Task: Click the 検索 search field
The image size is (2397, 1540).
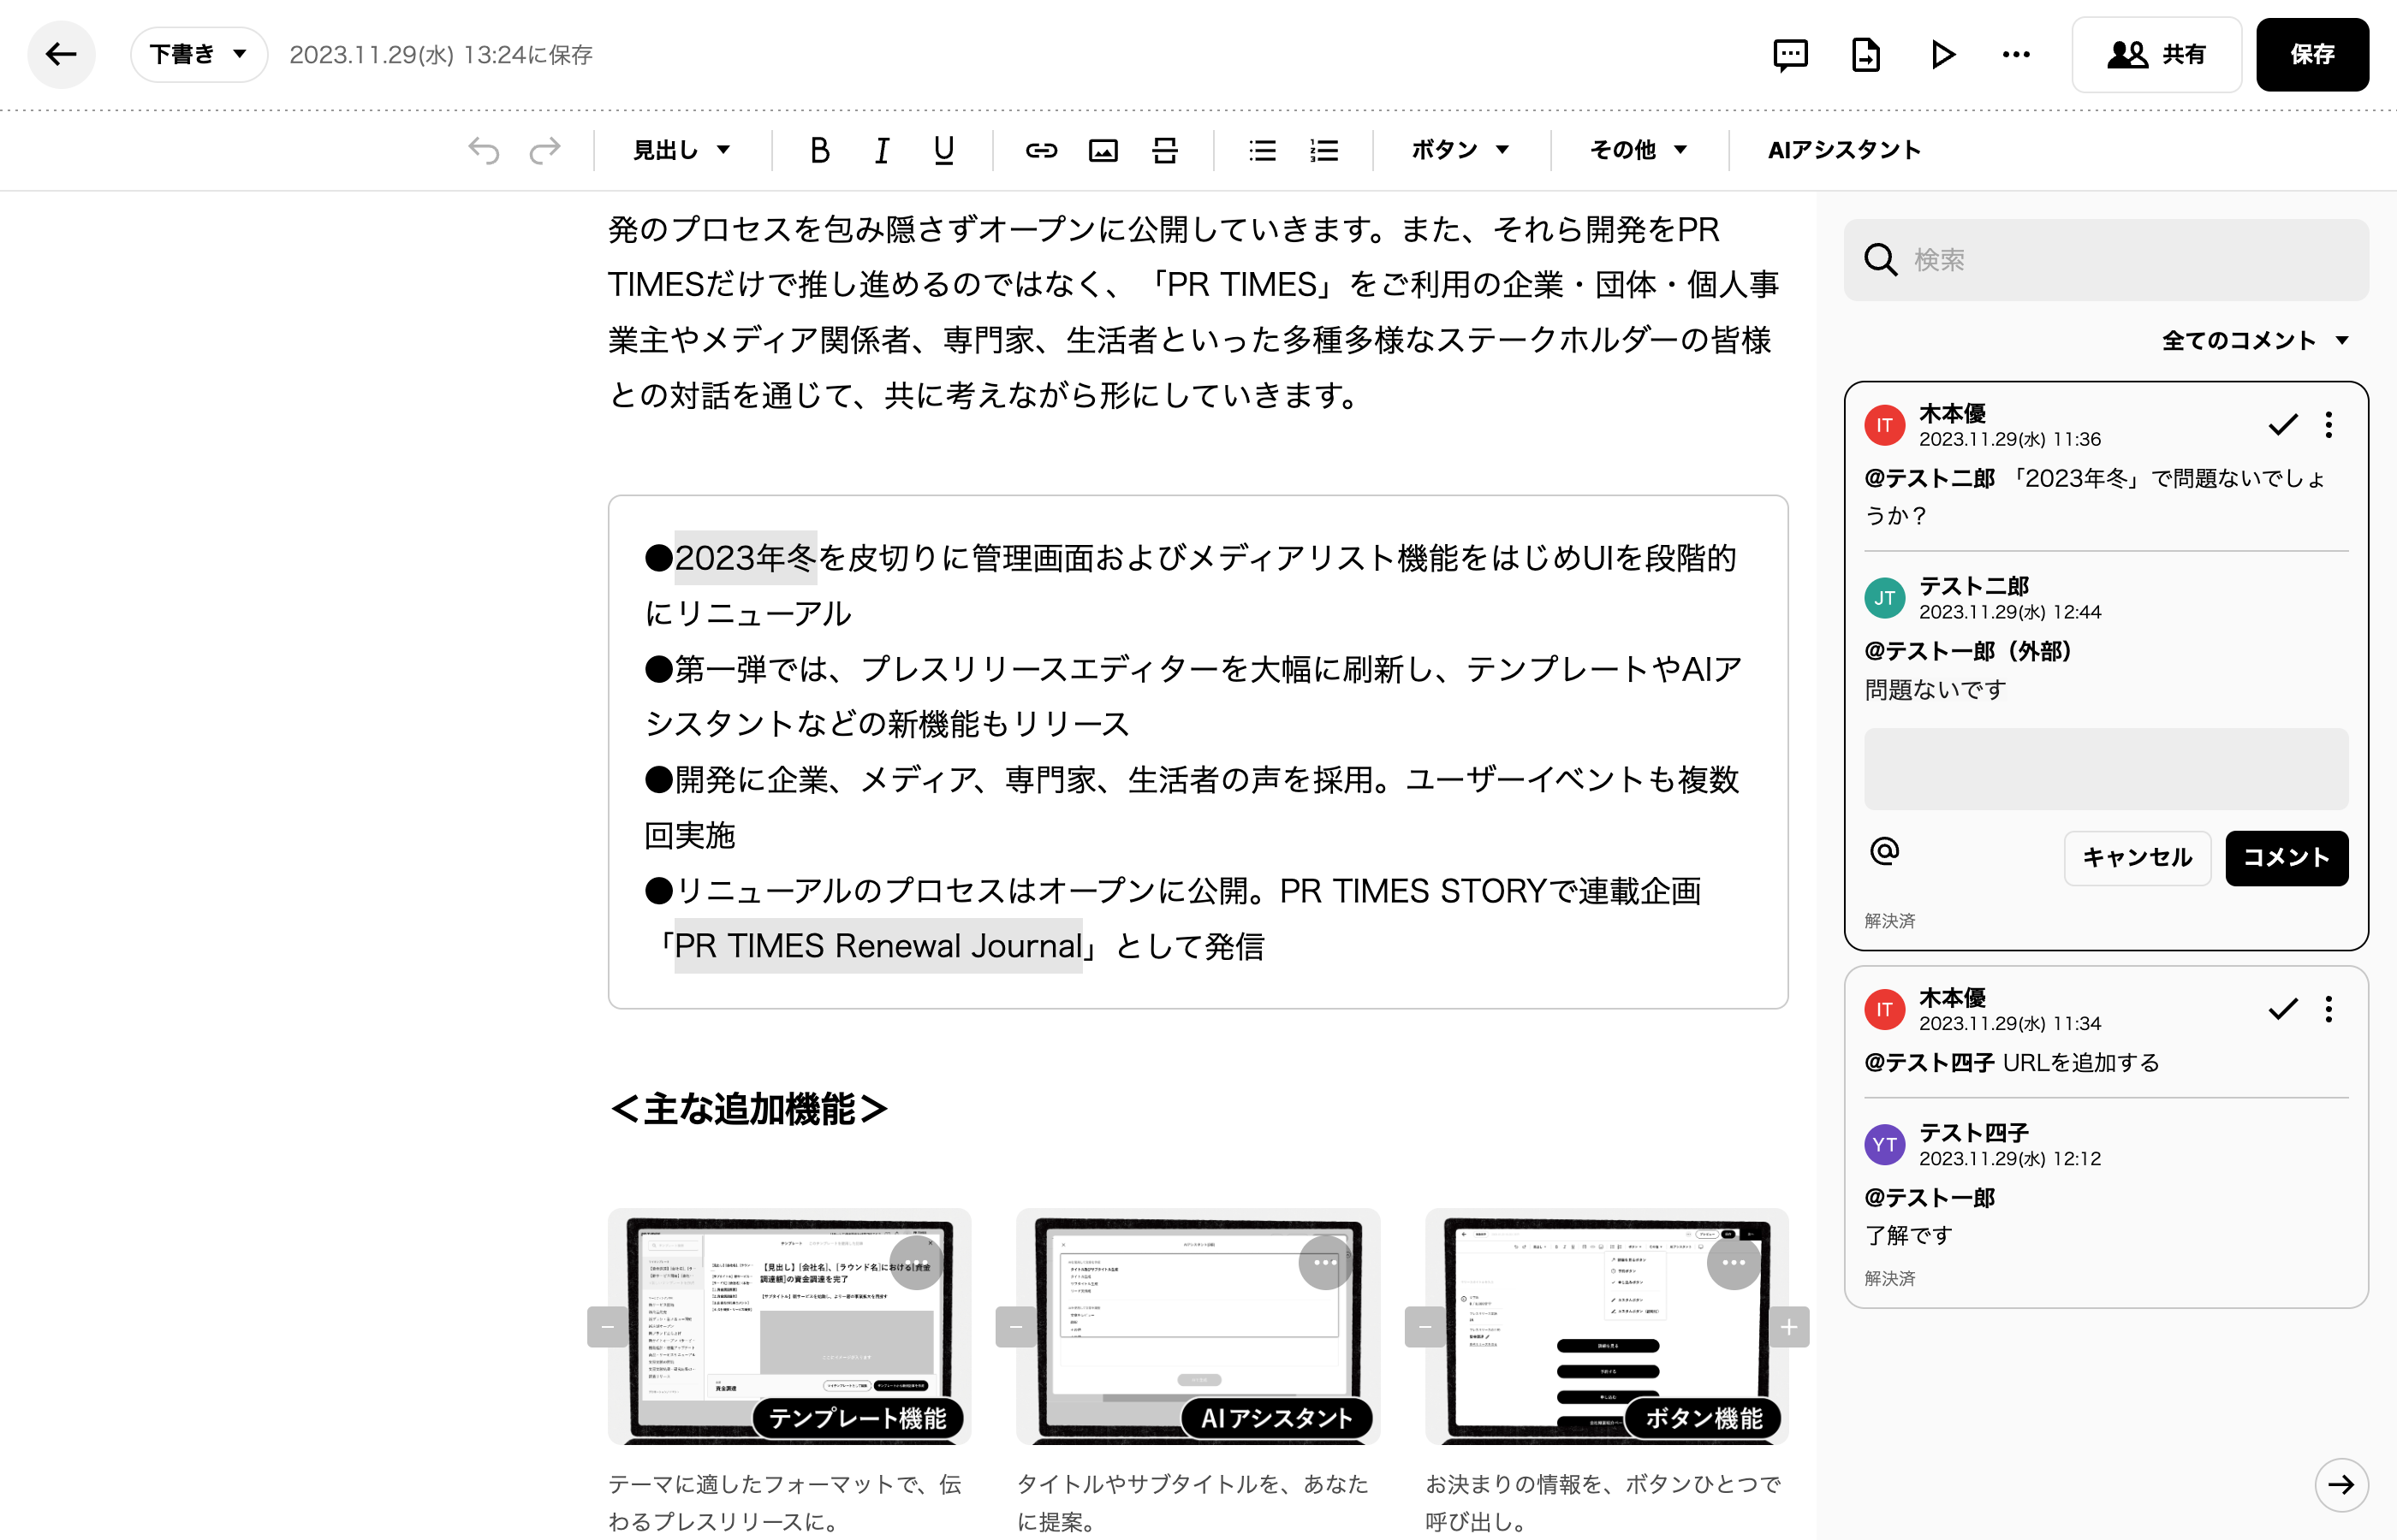Action: point(2105,259)
